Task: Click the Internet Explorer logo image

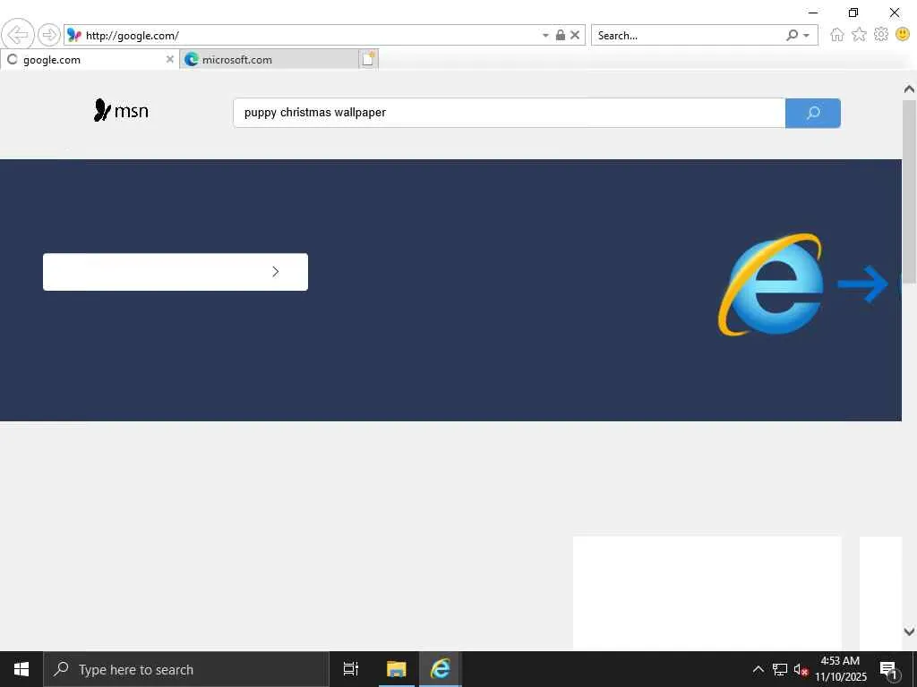Action: (x=771, y=284)
